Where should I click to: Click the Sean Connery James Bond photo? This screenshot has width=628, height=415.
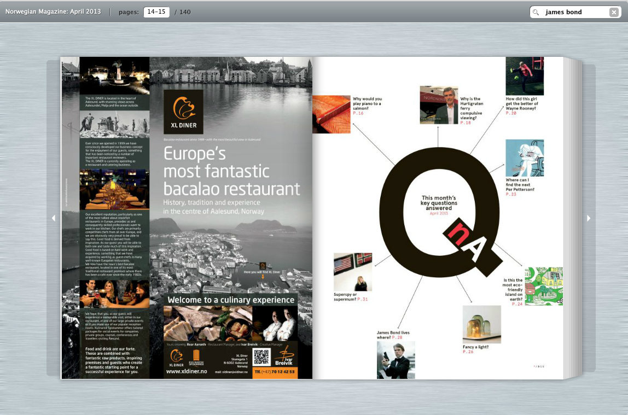click(396, 359)
